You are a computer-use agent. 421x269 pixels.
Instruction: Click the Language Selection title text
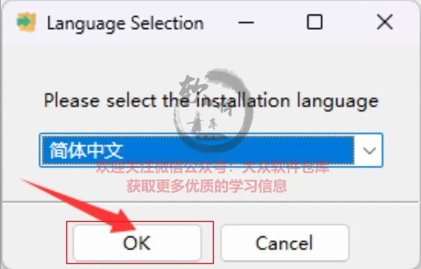126,23
